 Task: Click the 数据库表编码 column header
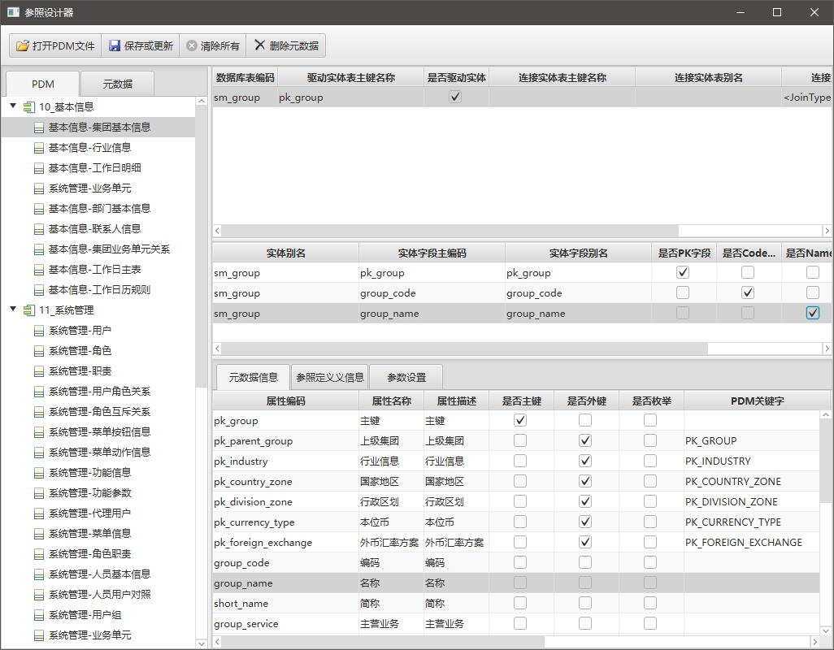(x=245, y=78)
